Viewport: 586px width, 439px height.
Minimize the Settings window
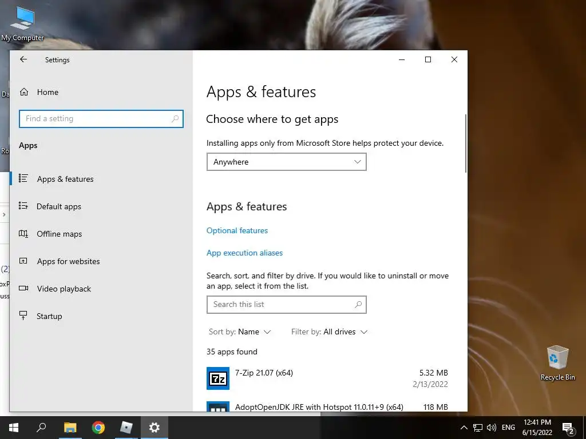point(402,59)
